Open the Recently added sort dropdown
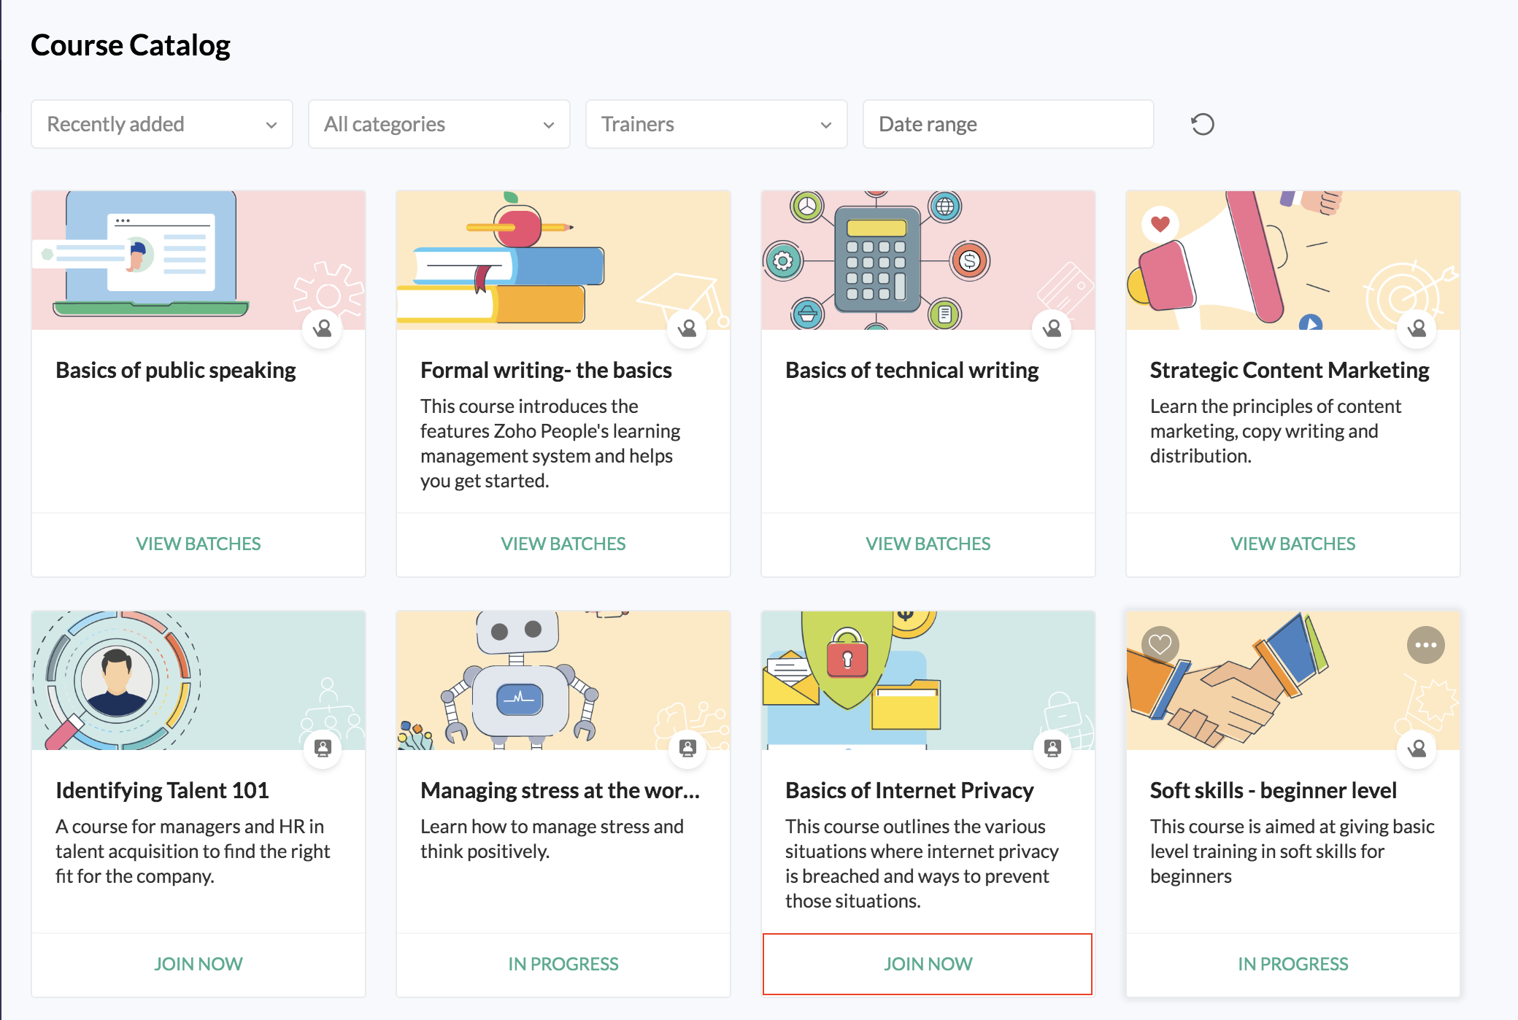Viewport: 1518px width, 1020px height. click(x=162, y=124)
